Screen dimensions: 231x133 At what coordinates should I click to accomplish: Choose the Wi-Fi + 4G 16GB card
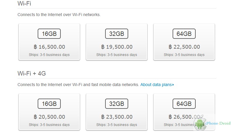(49, 112)
